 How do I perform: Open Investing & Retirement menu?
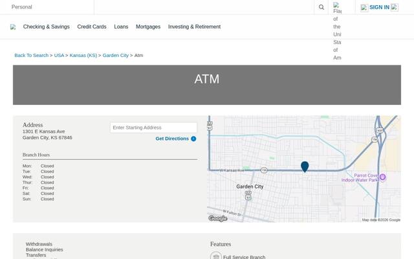click(x=194, y=27)
